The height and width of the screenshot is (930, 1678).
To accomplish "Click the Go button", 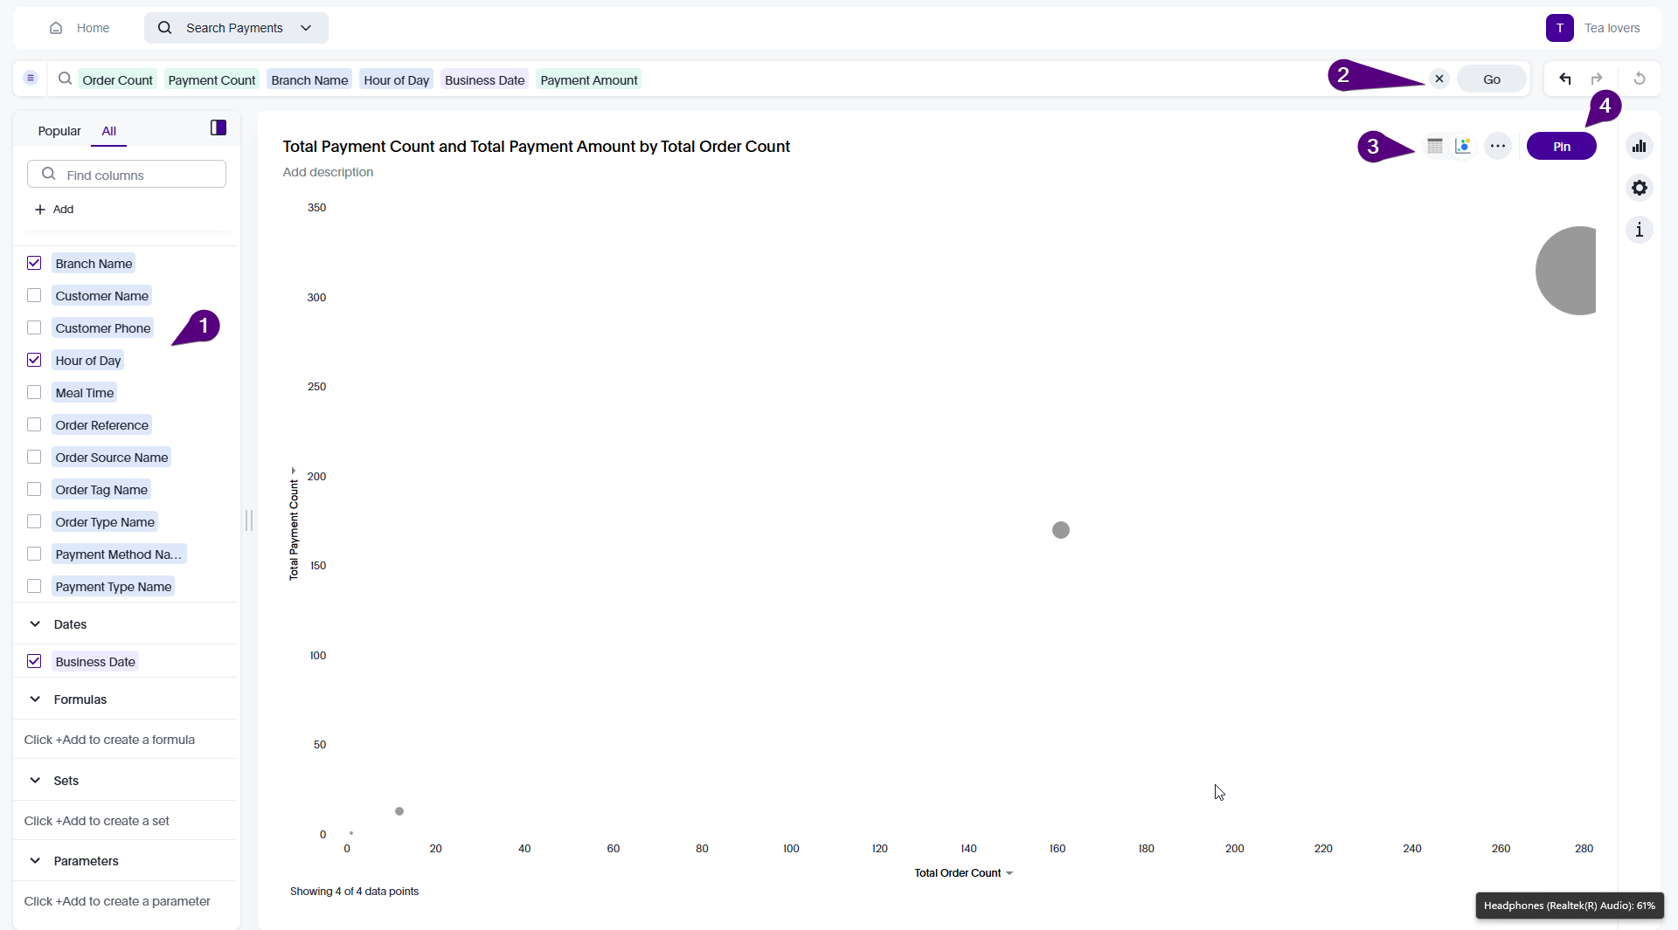I will [1491, 79].
